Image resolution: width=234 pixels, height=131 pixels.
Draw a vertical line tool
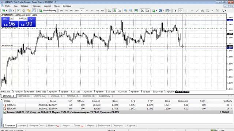[187, 11]
